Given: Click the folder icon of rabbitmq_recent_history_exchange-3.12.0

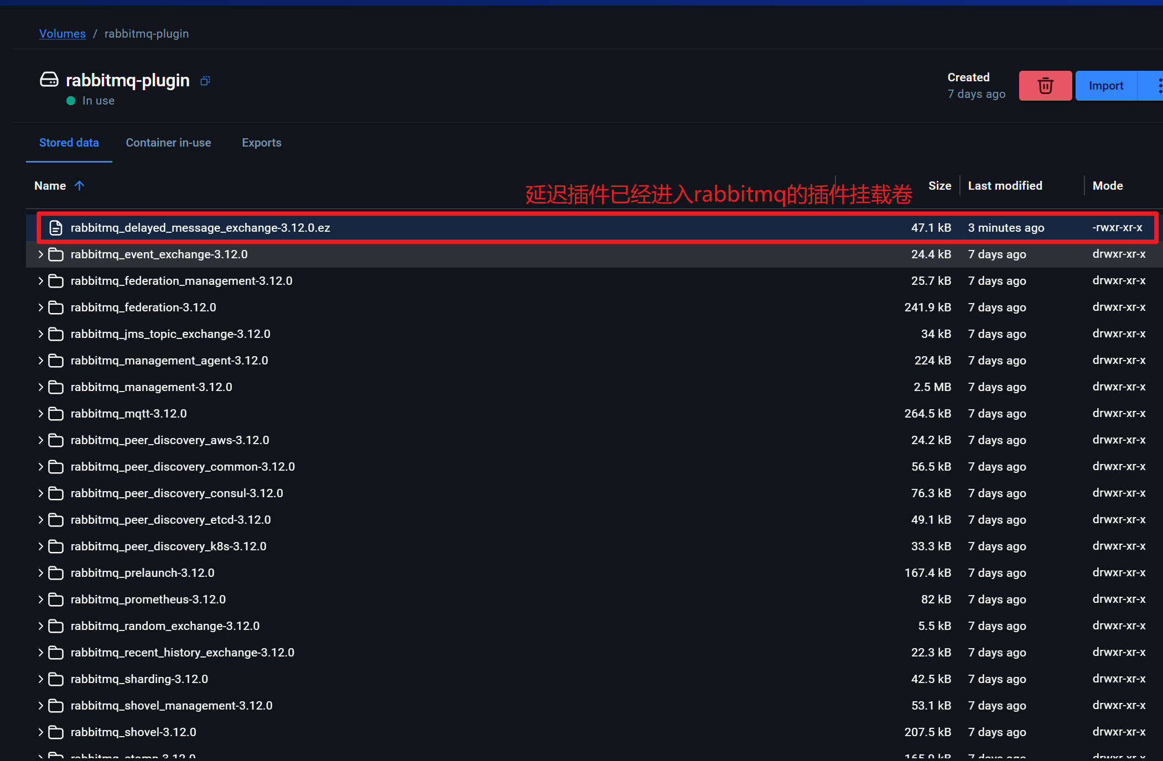Looking at the screenshot, I should click(x=56, y=653).
